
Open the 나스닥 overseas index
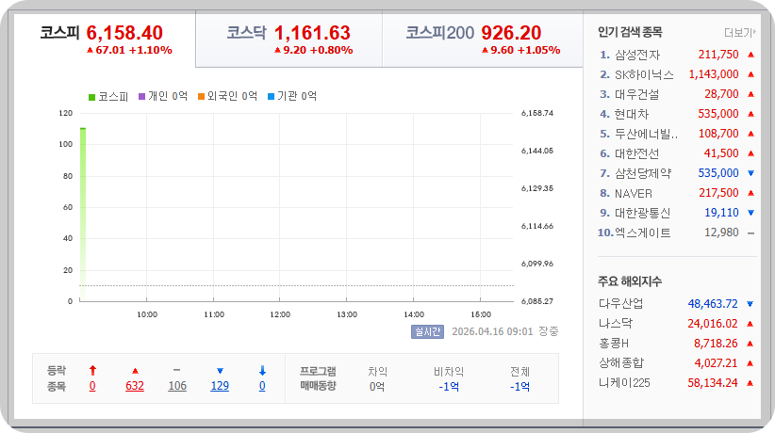(x=616, y=324)
